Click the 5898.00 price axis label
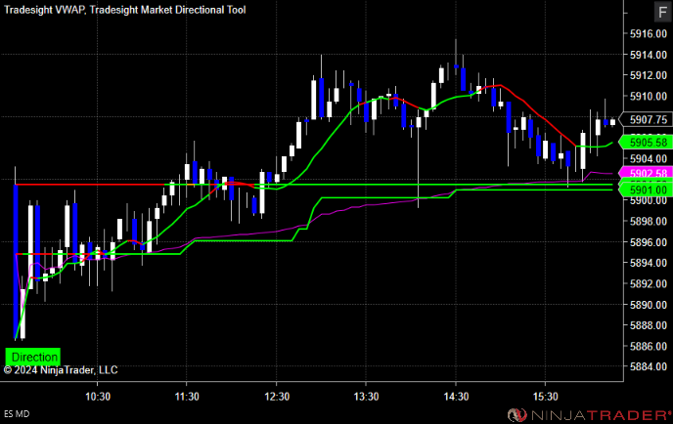The image size is (673, 424). [649, 222]
